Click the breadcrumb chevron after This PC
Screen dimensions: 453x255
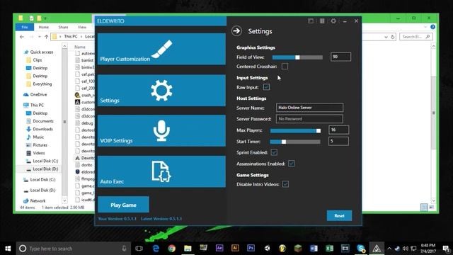coord(81,37)
